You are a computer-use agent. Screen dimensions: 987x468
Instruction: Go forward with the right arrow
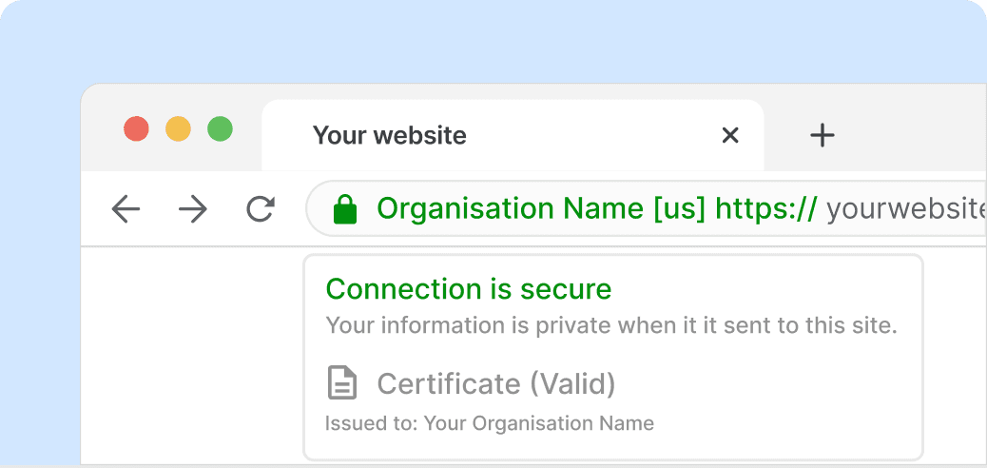(x=193, y=209)
